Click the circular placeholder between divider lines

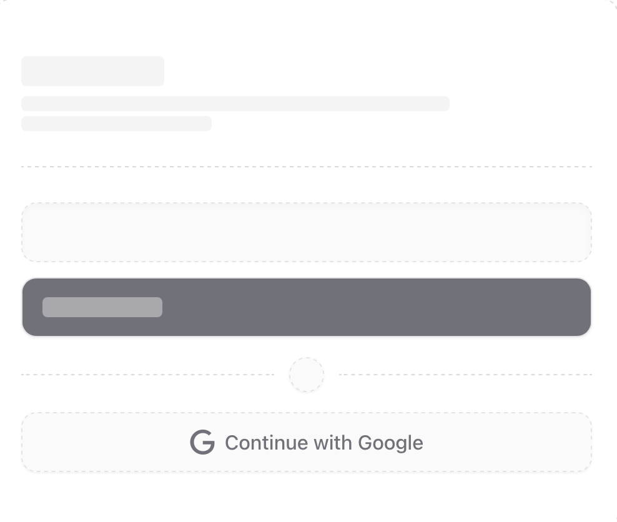point(307,375)
